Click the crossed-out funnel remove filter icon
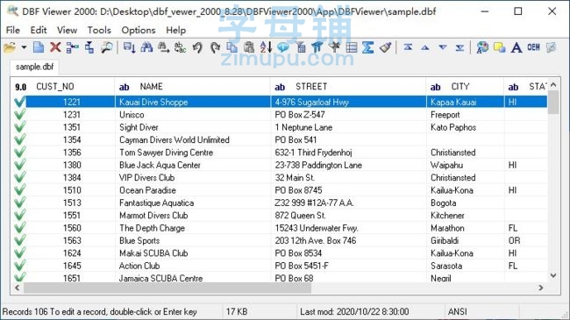 coord(334,47)
